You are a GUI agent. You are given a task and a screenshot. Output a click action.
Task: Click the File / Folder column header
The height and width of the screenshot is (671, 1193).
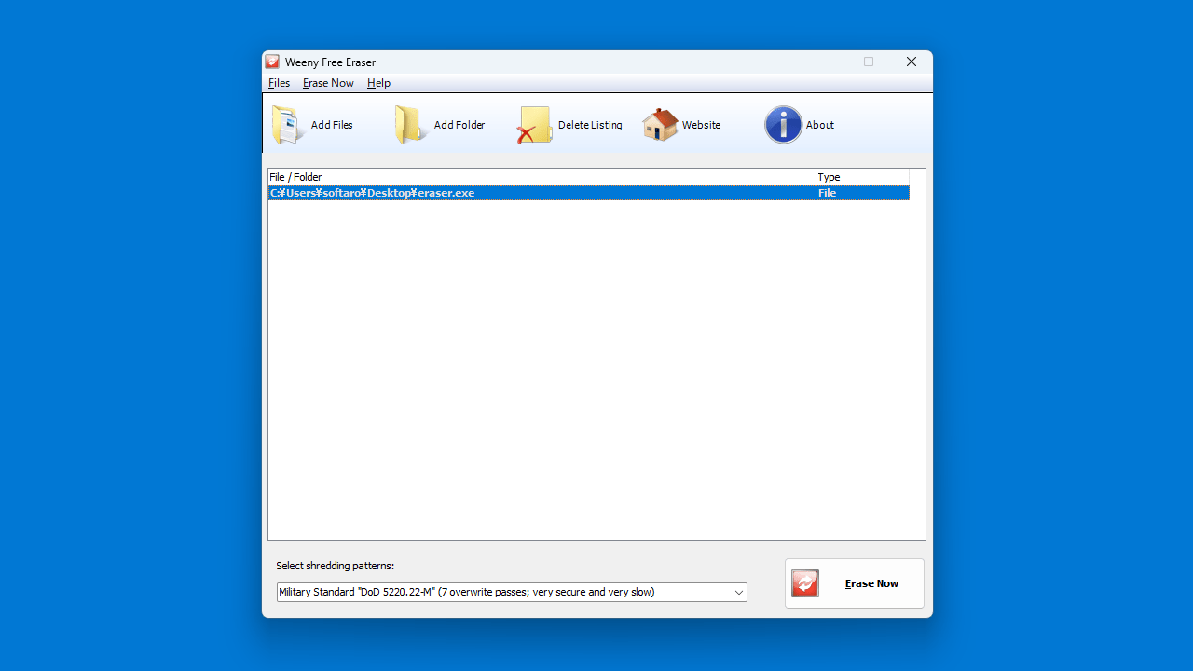542,177
